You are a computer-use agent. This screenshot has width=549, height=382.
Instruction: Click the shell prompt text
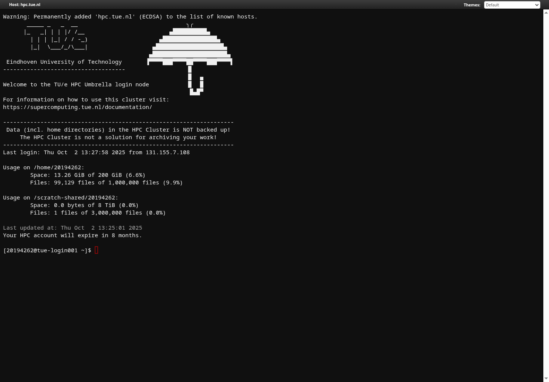click(47, 250)
